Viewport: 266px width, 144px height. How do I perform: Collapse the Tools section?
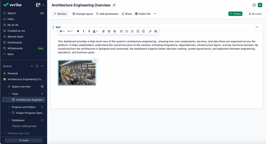click(9, 94)
